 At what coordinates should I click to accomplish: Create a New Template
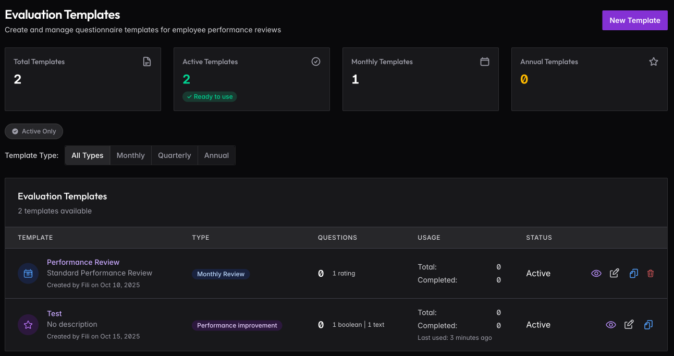(634, 20)
